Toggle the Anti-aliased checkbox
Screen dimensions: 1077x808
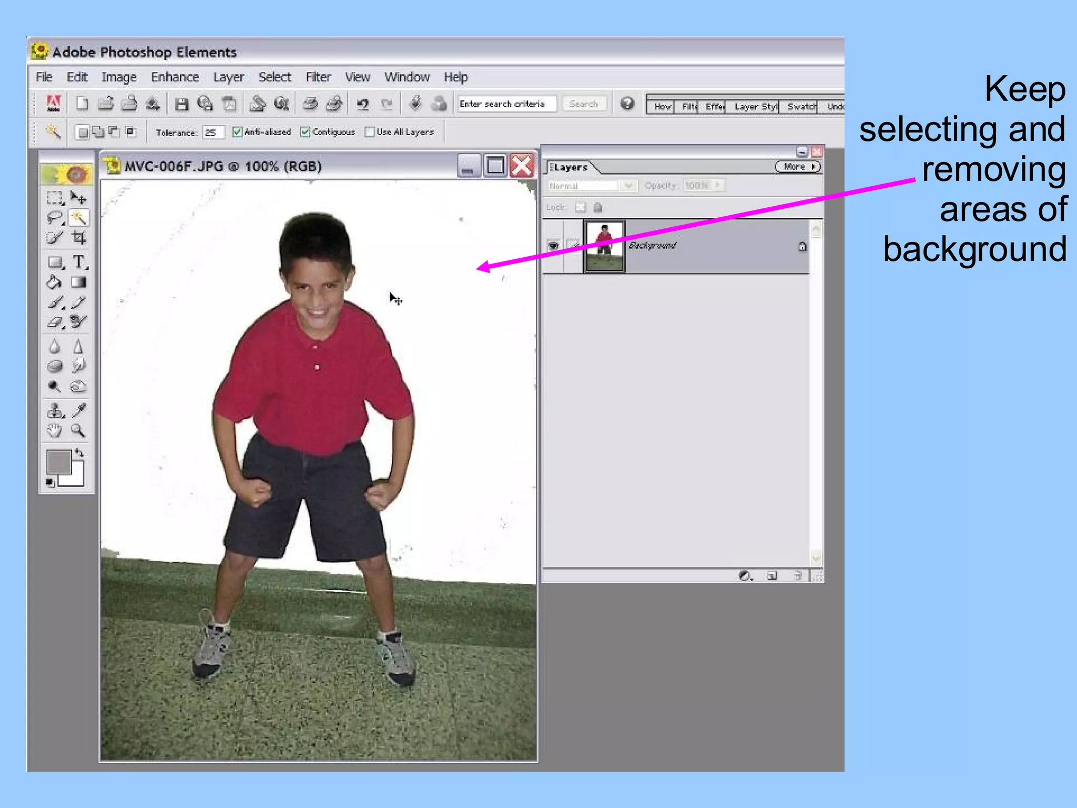point(237,132)
